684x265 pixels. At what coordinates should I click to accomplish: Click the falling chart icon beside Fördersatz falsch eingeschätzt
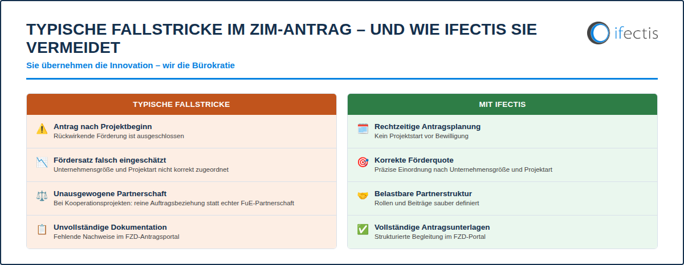point(42,163)
